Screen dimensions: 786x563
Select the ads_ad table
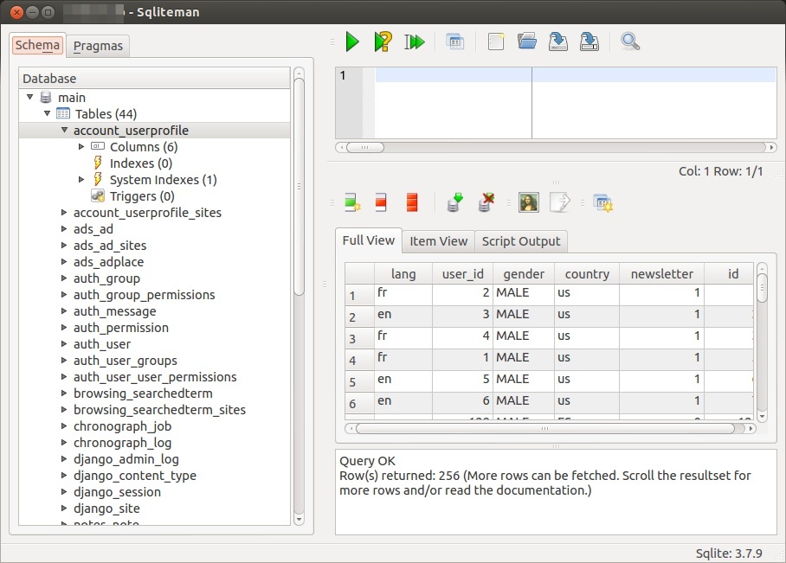(x=93, y=229)
